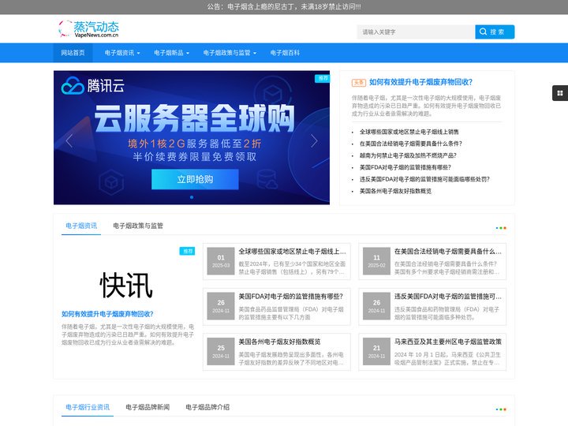The width and height of the screenshot is (568, 426).
Task: Open link 在美国合法经销电子烟需要具备什么条件? in the bulleted list
Action: pos(411,144)
